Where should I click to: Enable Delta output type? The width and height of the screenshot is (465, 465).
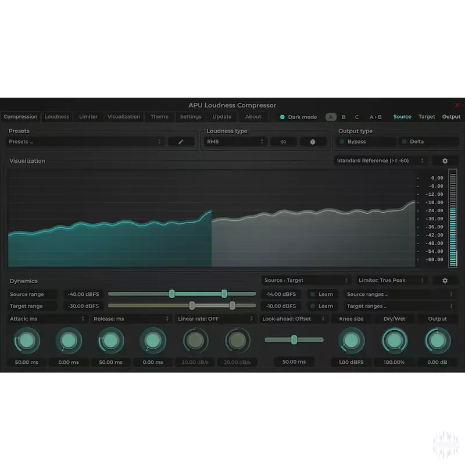[x=429, y=142]
